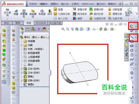The height and width of the screenshot is (104, 139).
Task: Run 拔模分析 draft analysis
Action: tap(96, 9)
